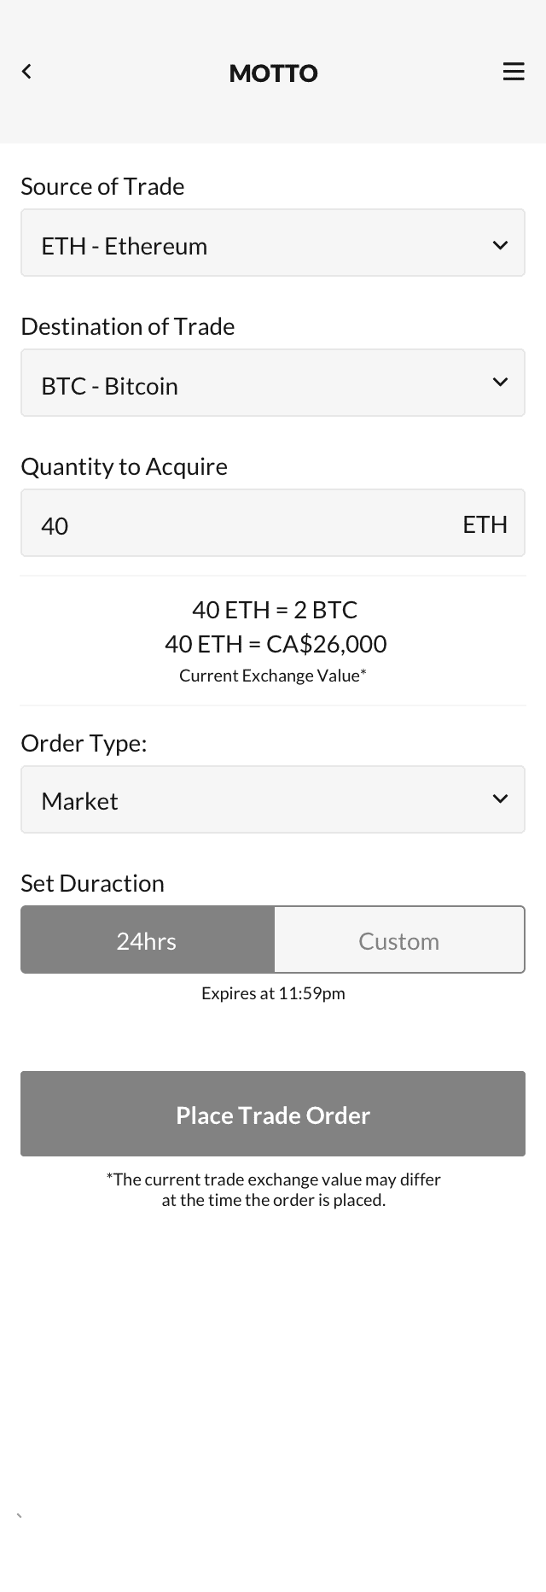This screenshot has width=546, height=1592.
Task: Click the exchange value disclaimer footnote
Action: pos(273,1190)
